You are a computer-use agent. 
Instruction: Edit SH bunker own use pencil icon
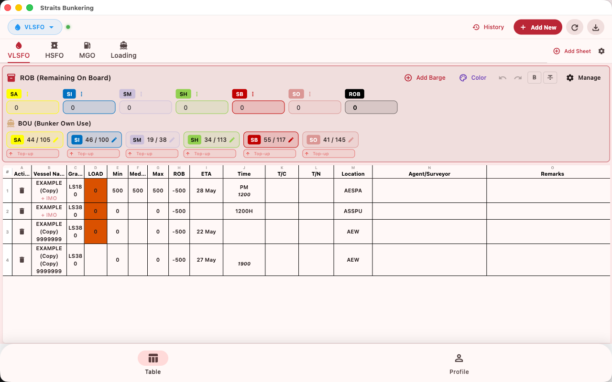click(x=232, y=140)
